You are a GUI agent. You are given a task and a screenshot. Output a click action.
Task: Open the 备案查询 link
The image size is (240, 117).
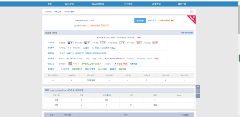tap(113, 69)
